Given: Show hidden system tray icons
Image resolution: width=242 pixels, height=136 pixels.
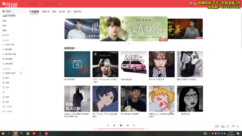Looking at the screenshot, I should (x=210, y=134).
